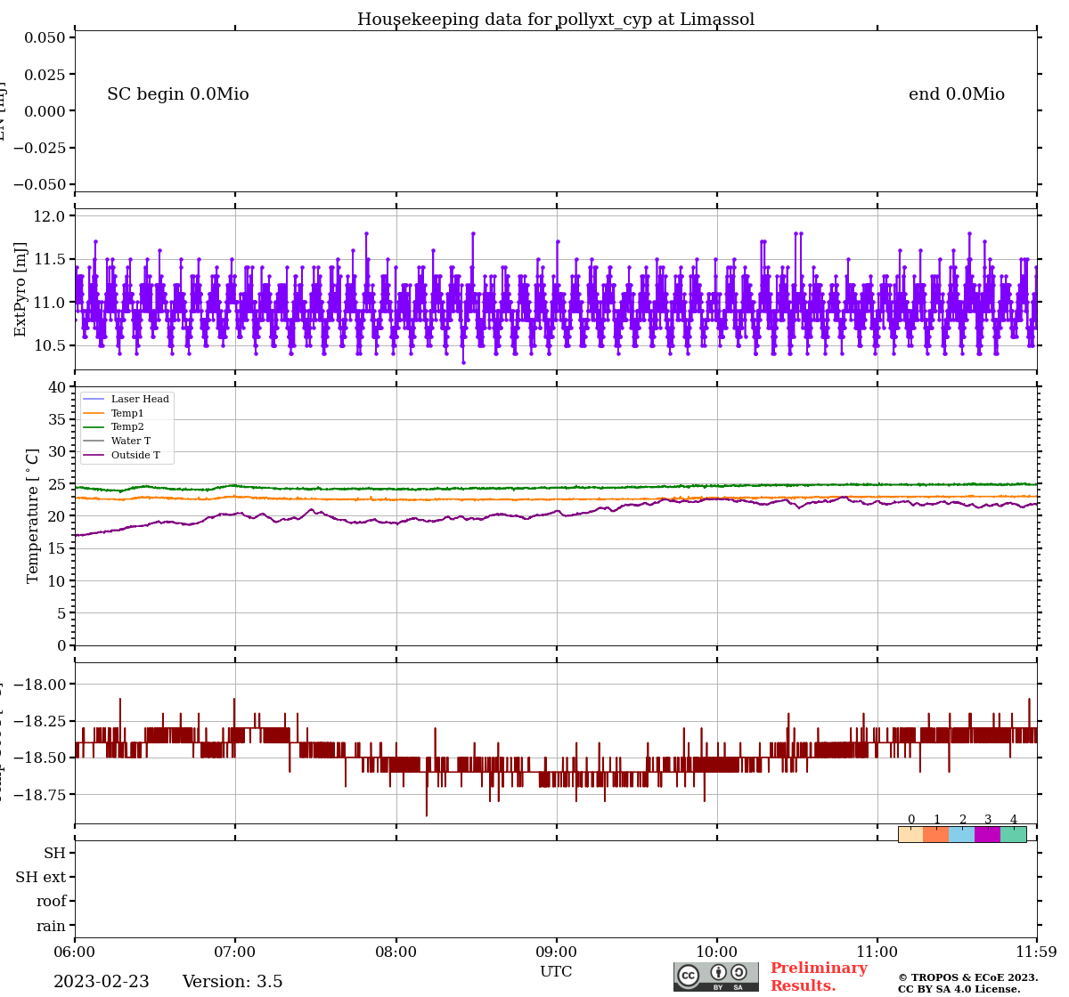The height and width of the screenshot is (997, 1069).
Task: Click the ExtPyro [mJ] axis label
Action: [20, 289]
